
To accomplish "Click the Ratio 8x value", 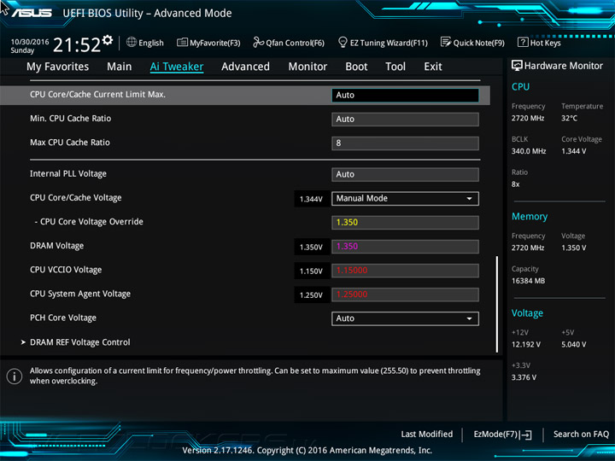I will click(516, 184).
